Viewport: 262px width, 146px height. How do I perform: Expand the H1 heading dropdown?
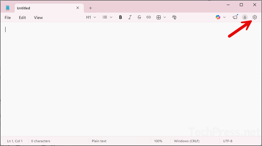[x=91, y=18]
